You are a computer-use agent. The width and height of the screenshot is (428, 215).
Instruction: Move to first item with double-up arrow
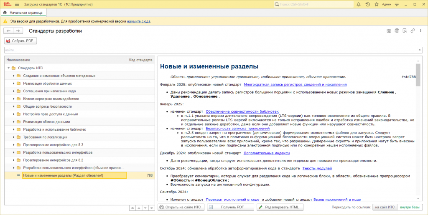(132, 208)
